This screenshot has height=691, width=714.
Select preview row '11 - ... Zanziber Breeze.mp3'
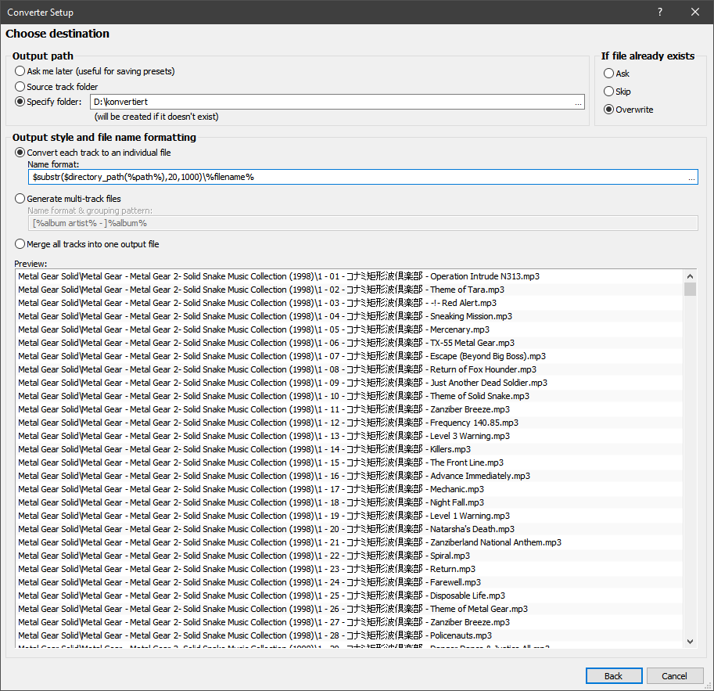[350, 409]
